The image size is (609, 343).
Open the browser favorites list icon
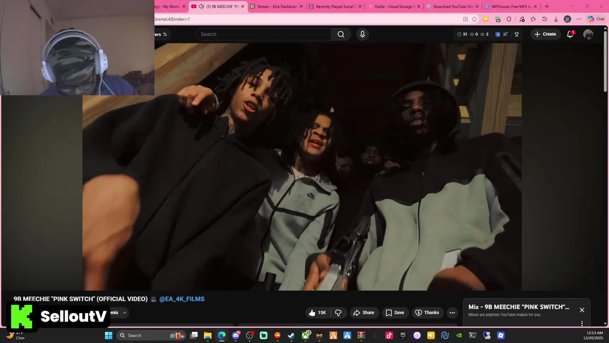point(533,19)
